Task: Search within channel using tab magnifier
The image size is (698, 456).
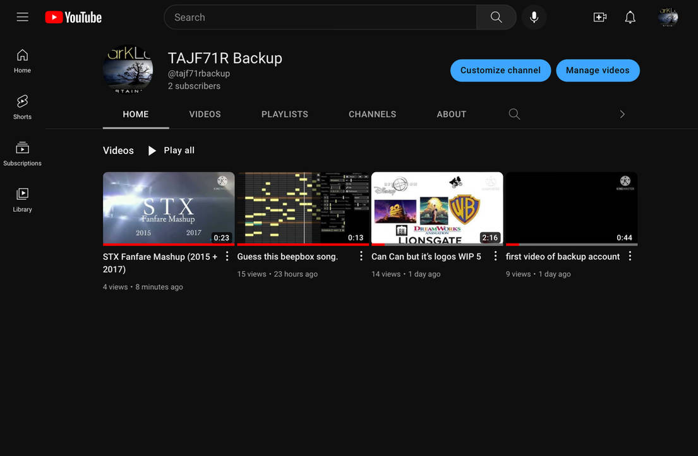Action: pos(514,114)
